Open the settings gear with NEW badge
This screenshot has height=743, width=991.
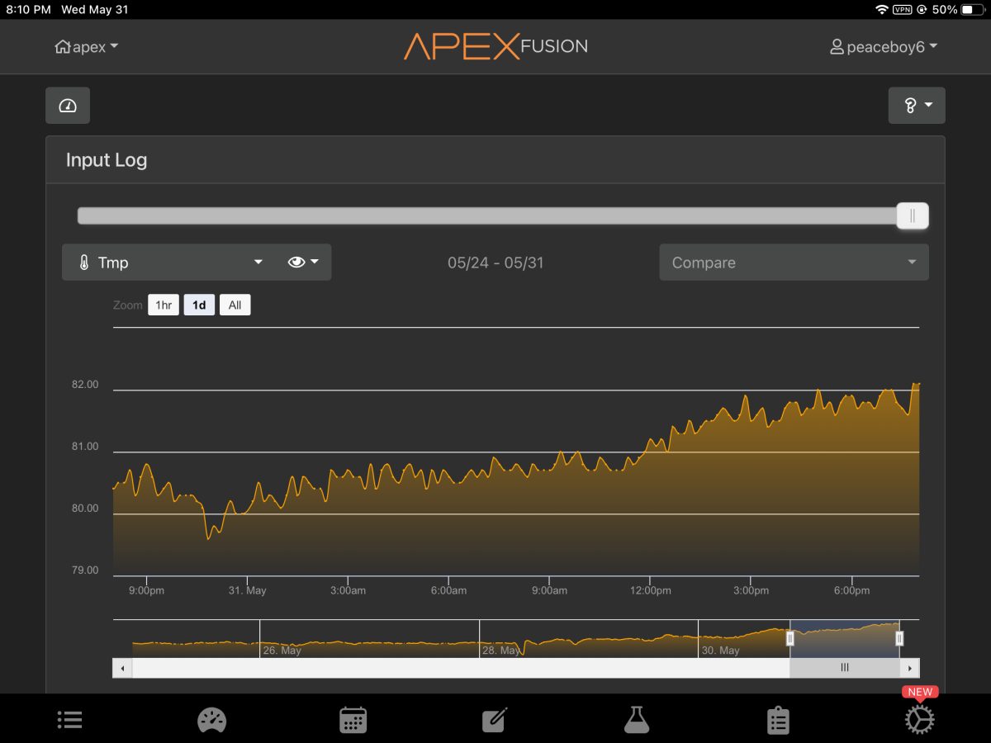tap(919, 720)
